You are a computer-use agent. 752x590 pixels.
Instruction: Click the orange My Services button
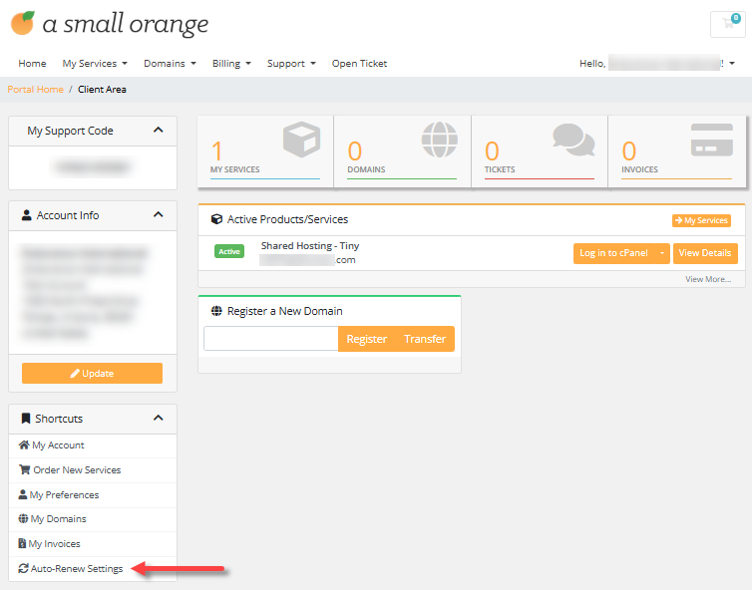pos(701,220)
